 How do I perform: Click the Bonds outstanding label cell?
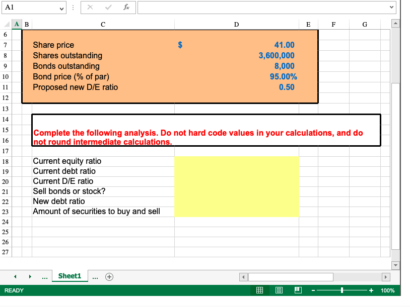[x=66, y=66]
